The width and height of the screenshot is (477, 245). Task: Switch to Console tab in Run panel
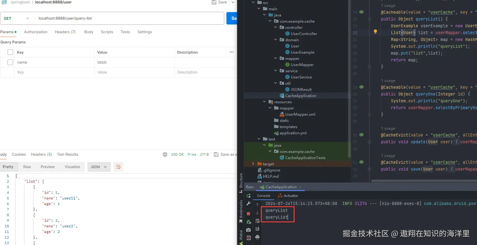click(264, 196)
